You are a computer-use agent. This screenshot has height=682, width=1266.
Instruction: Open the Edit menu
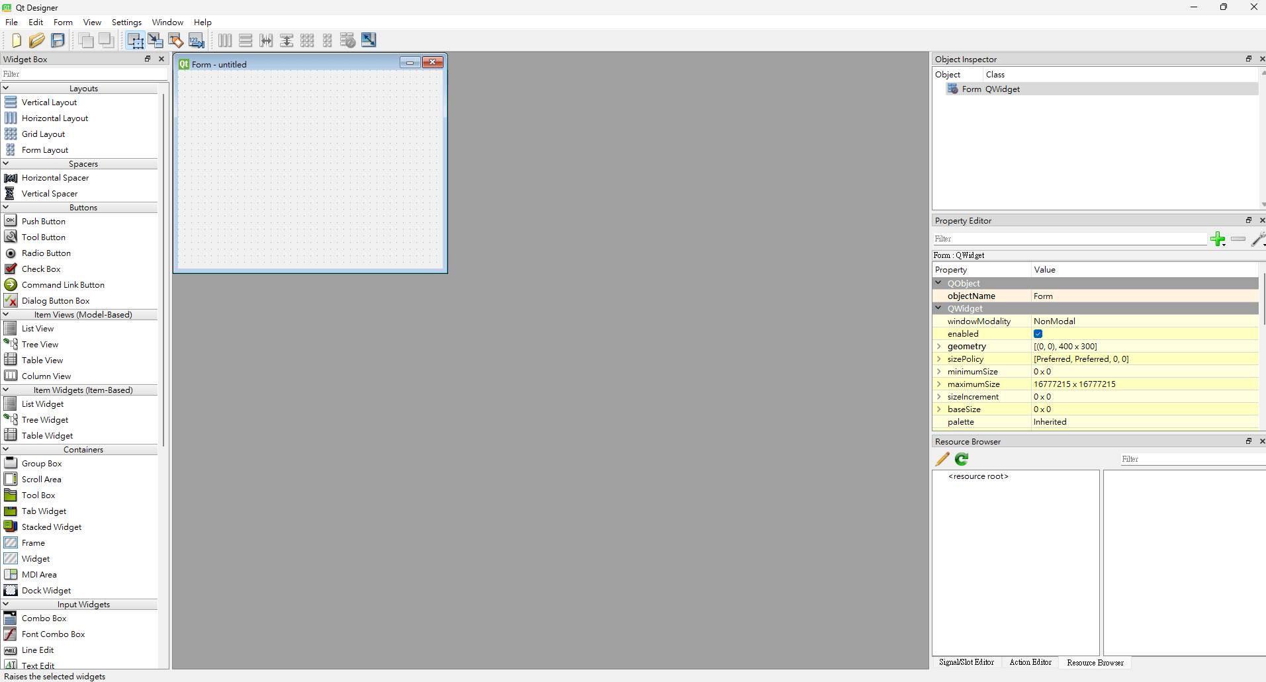(x=36, y=22)
